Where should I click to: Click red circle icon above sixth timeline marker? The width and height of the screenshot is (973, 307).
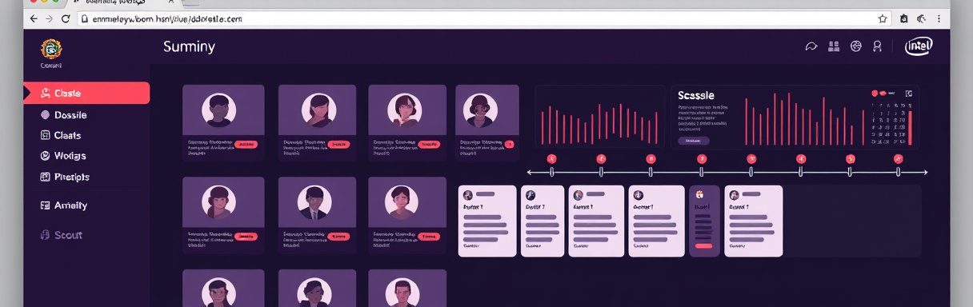[x=801, y=159]
